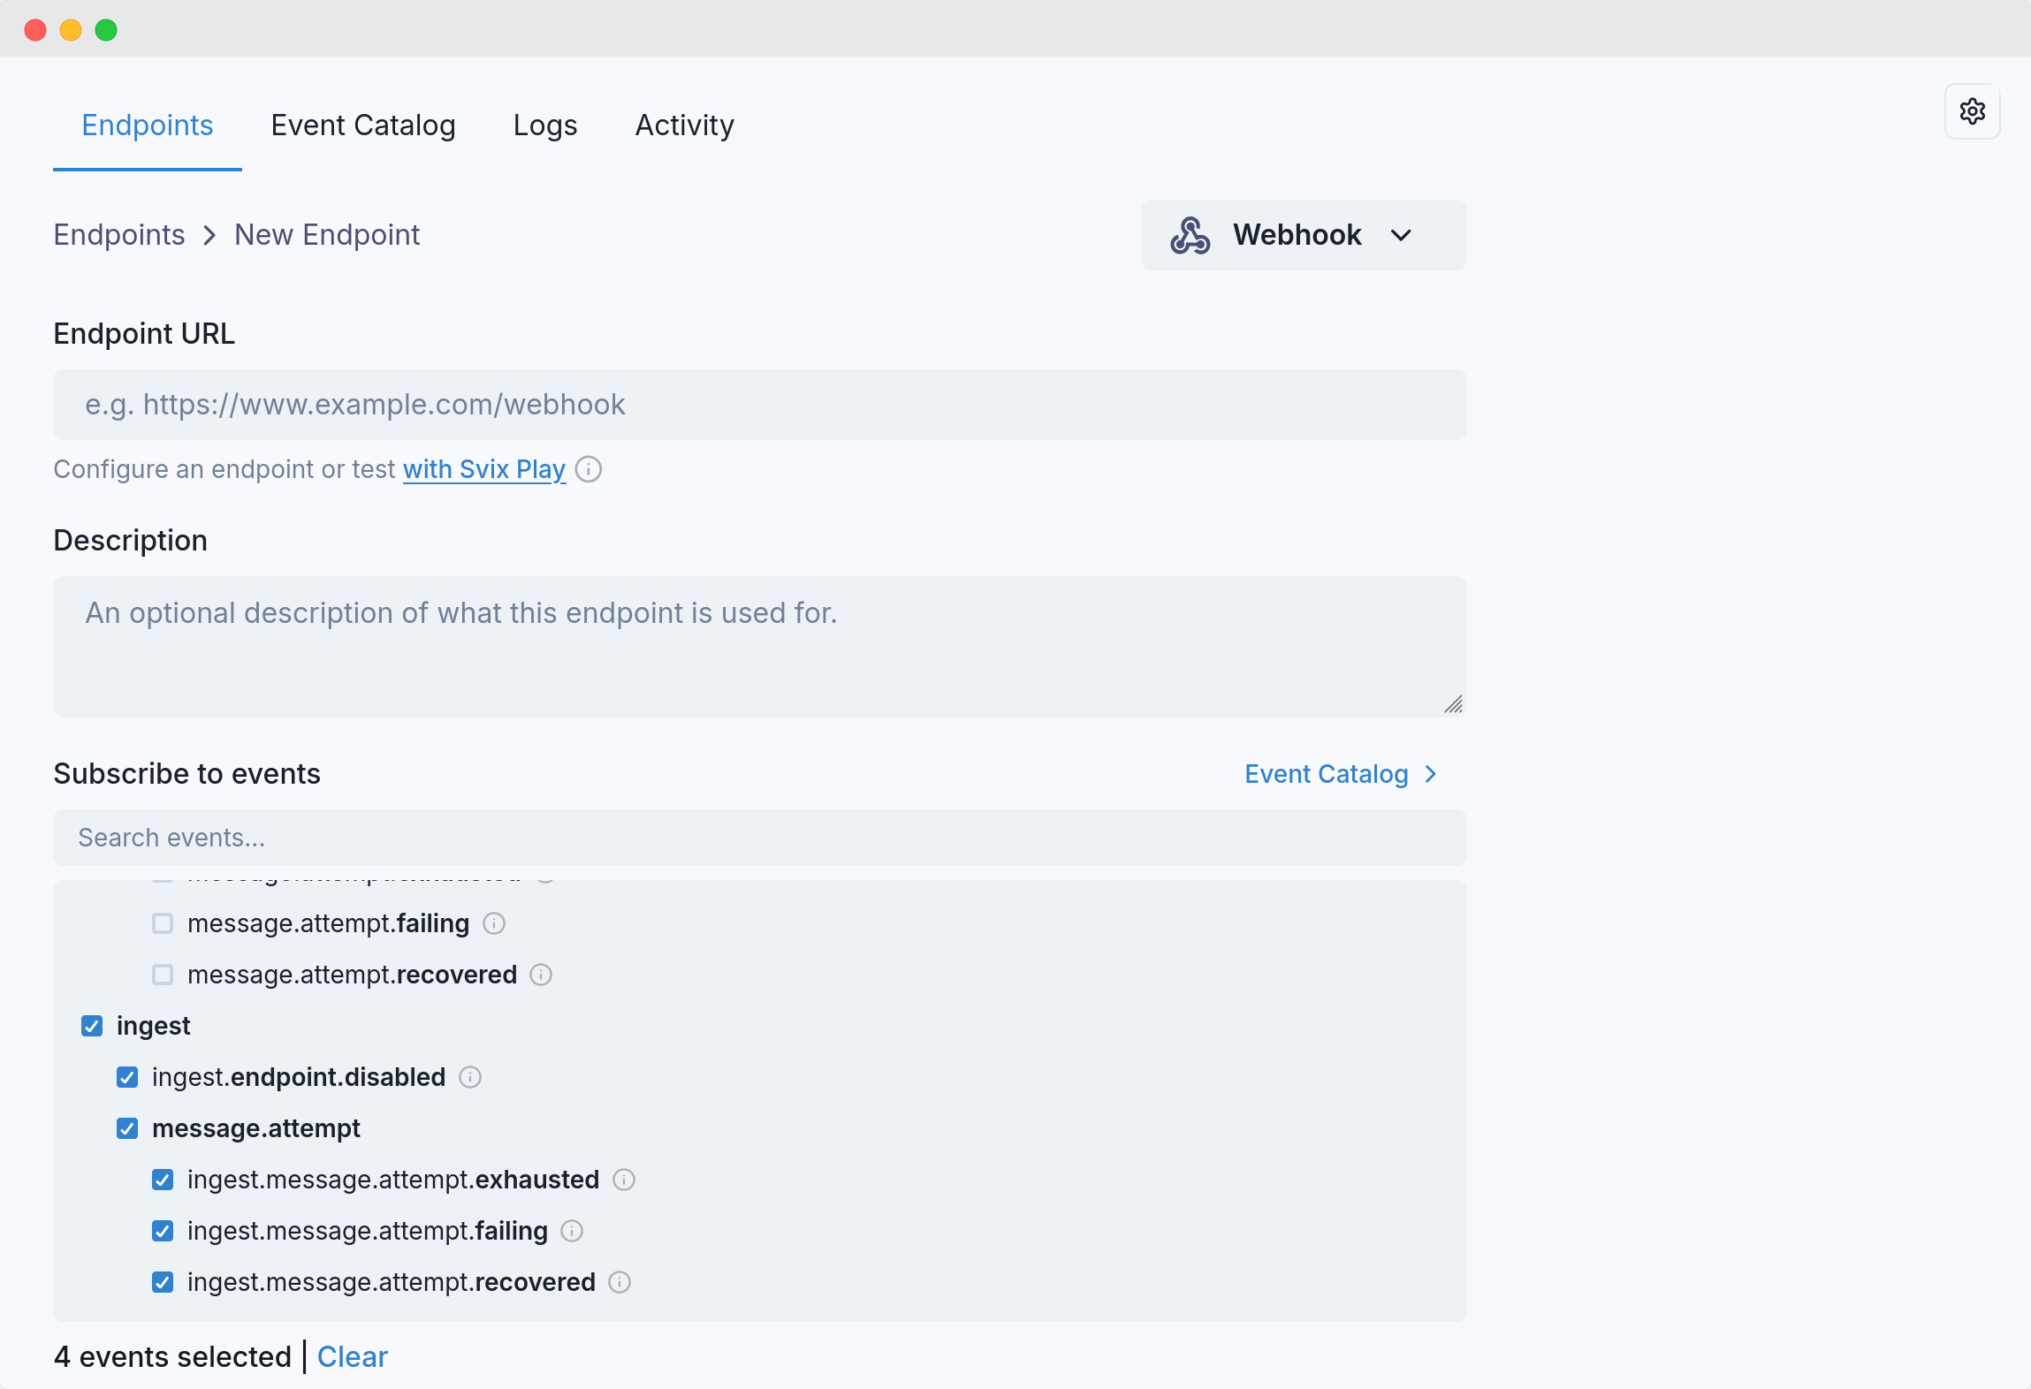Click the info icon beside ingest.message.attempt.exhausted
2031x1389 pixels.
pyautogui.click(x=624, y=1180)
